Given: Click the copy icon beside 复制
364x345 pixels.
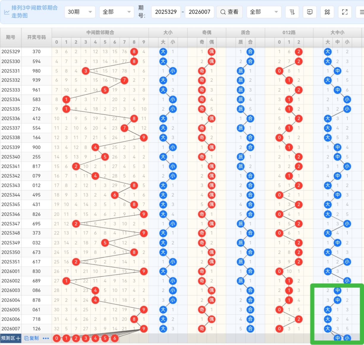Looking at the screenshot, I should point(26,338).
